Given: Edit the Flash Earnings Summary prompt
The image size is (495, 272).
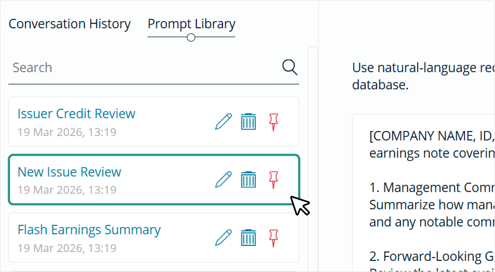Looking at the screenshot, I should coord(224,238).
